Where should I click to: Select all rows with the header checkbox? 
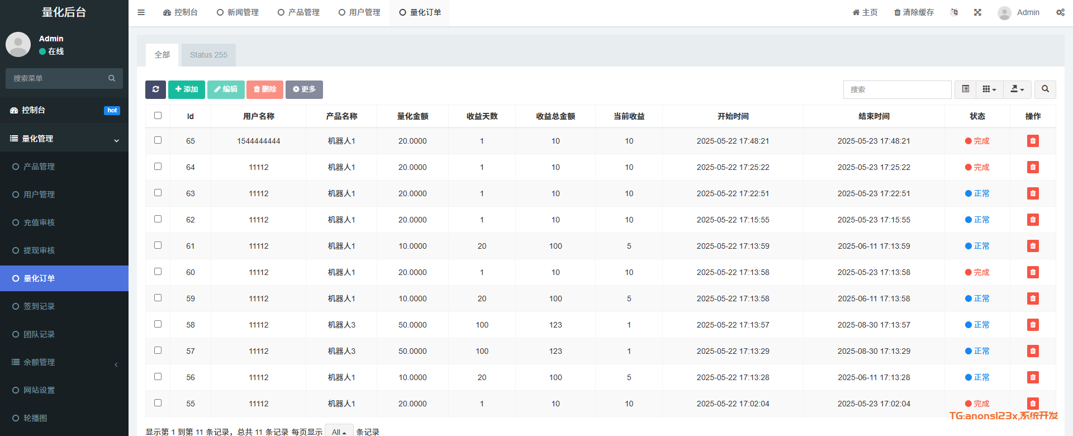[158, 116]
